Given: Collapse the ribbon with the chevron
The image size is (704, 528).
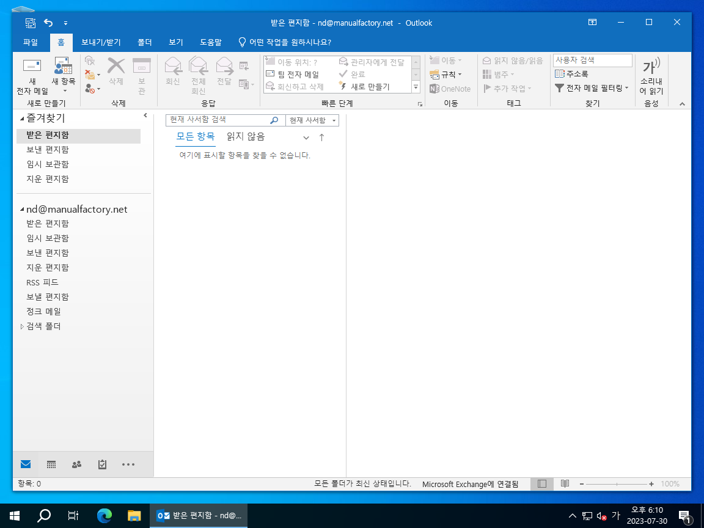Looking at the screenshot, I should (682, 104).
